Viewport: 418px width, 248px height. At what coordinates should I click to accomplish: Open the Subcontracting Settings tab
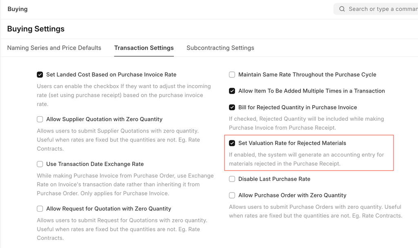(x=220, y=48)
